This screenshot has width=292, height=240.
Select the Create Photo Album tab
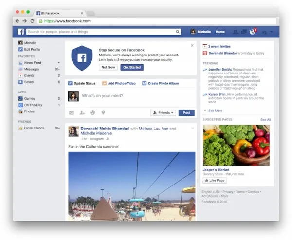click(x=161, y=83)
